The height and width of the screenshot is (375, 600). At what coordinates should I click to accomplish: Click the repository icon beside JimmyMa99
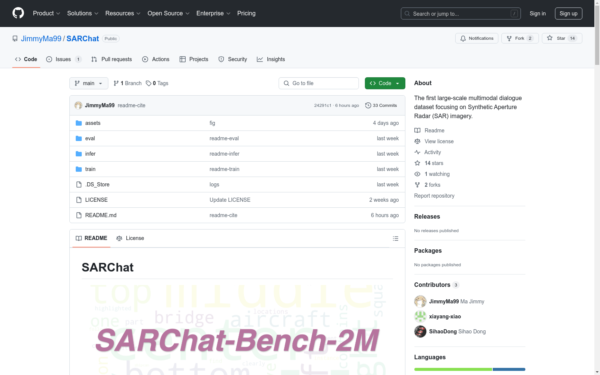(15, 39)
